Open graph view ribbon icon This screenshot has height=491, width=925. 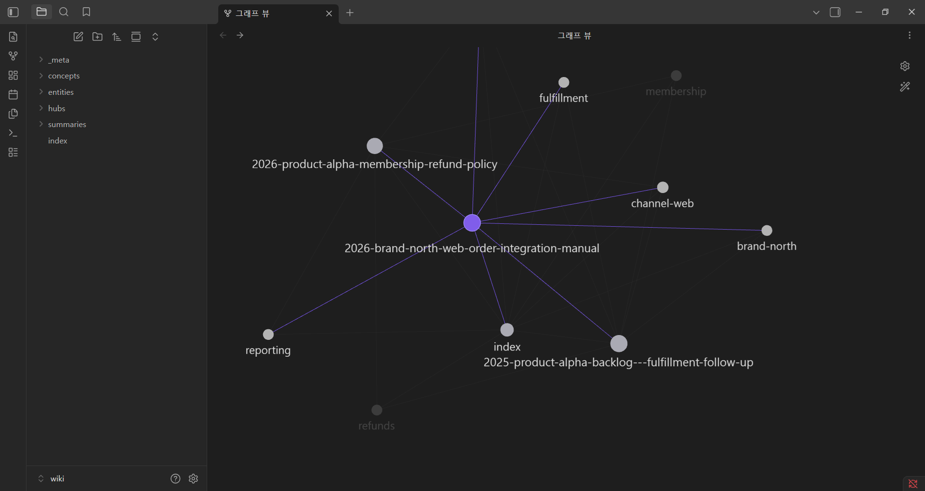pyautogui.click(x=13, y=56)
